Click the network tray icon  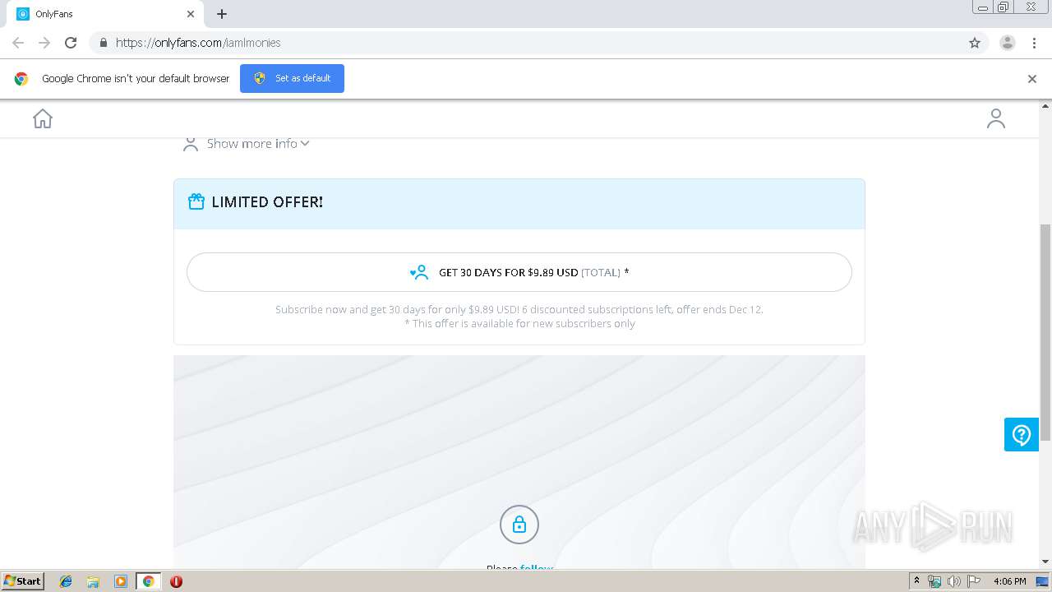tap(934, 581)
